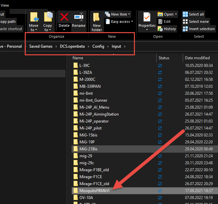This screenshot has width=218, height=204.
Task: Expand chevron after DCS.openbeta breadcrumb
Action: pos(88,46)
